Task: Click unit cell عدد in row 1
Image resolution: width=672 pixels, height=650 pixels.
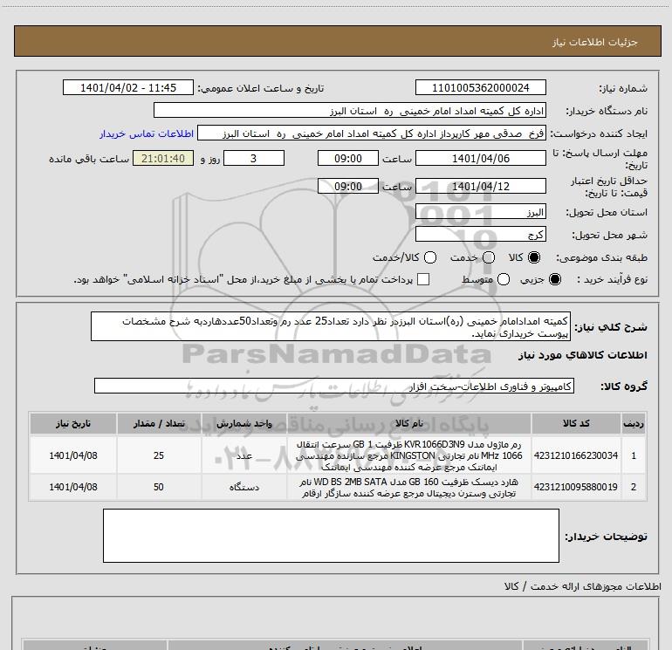Action: (243, 455)
